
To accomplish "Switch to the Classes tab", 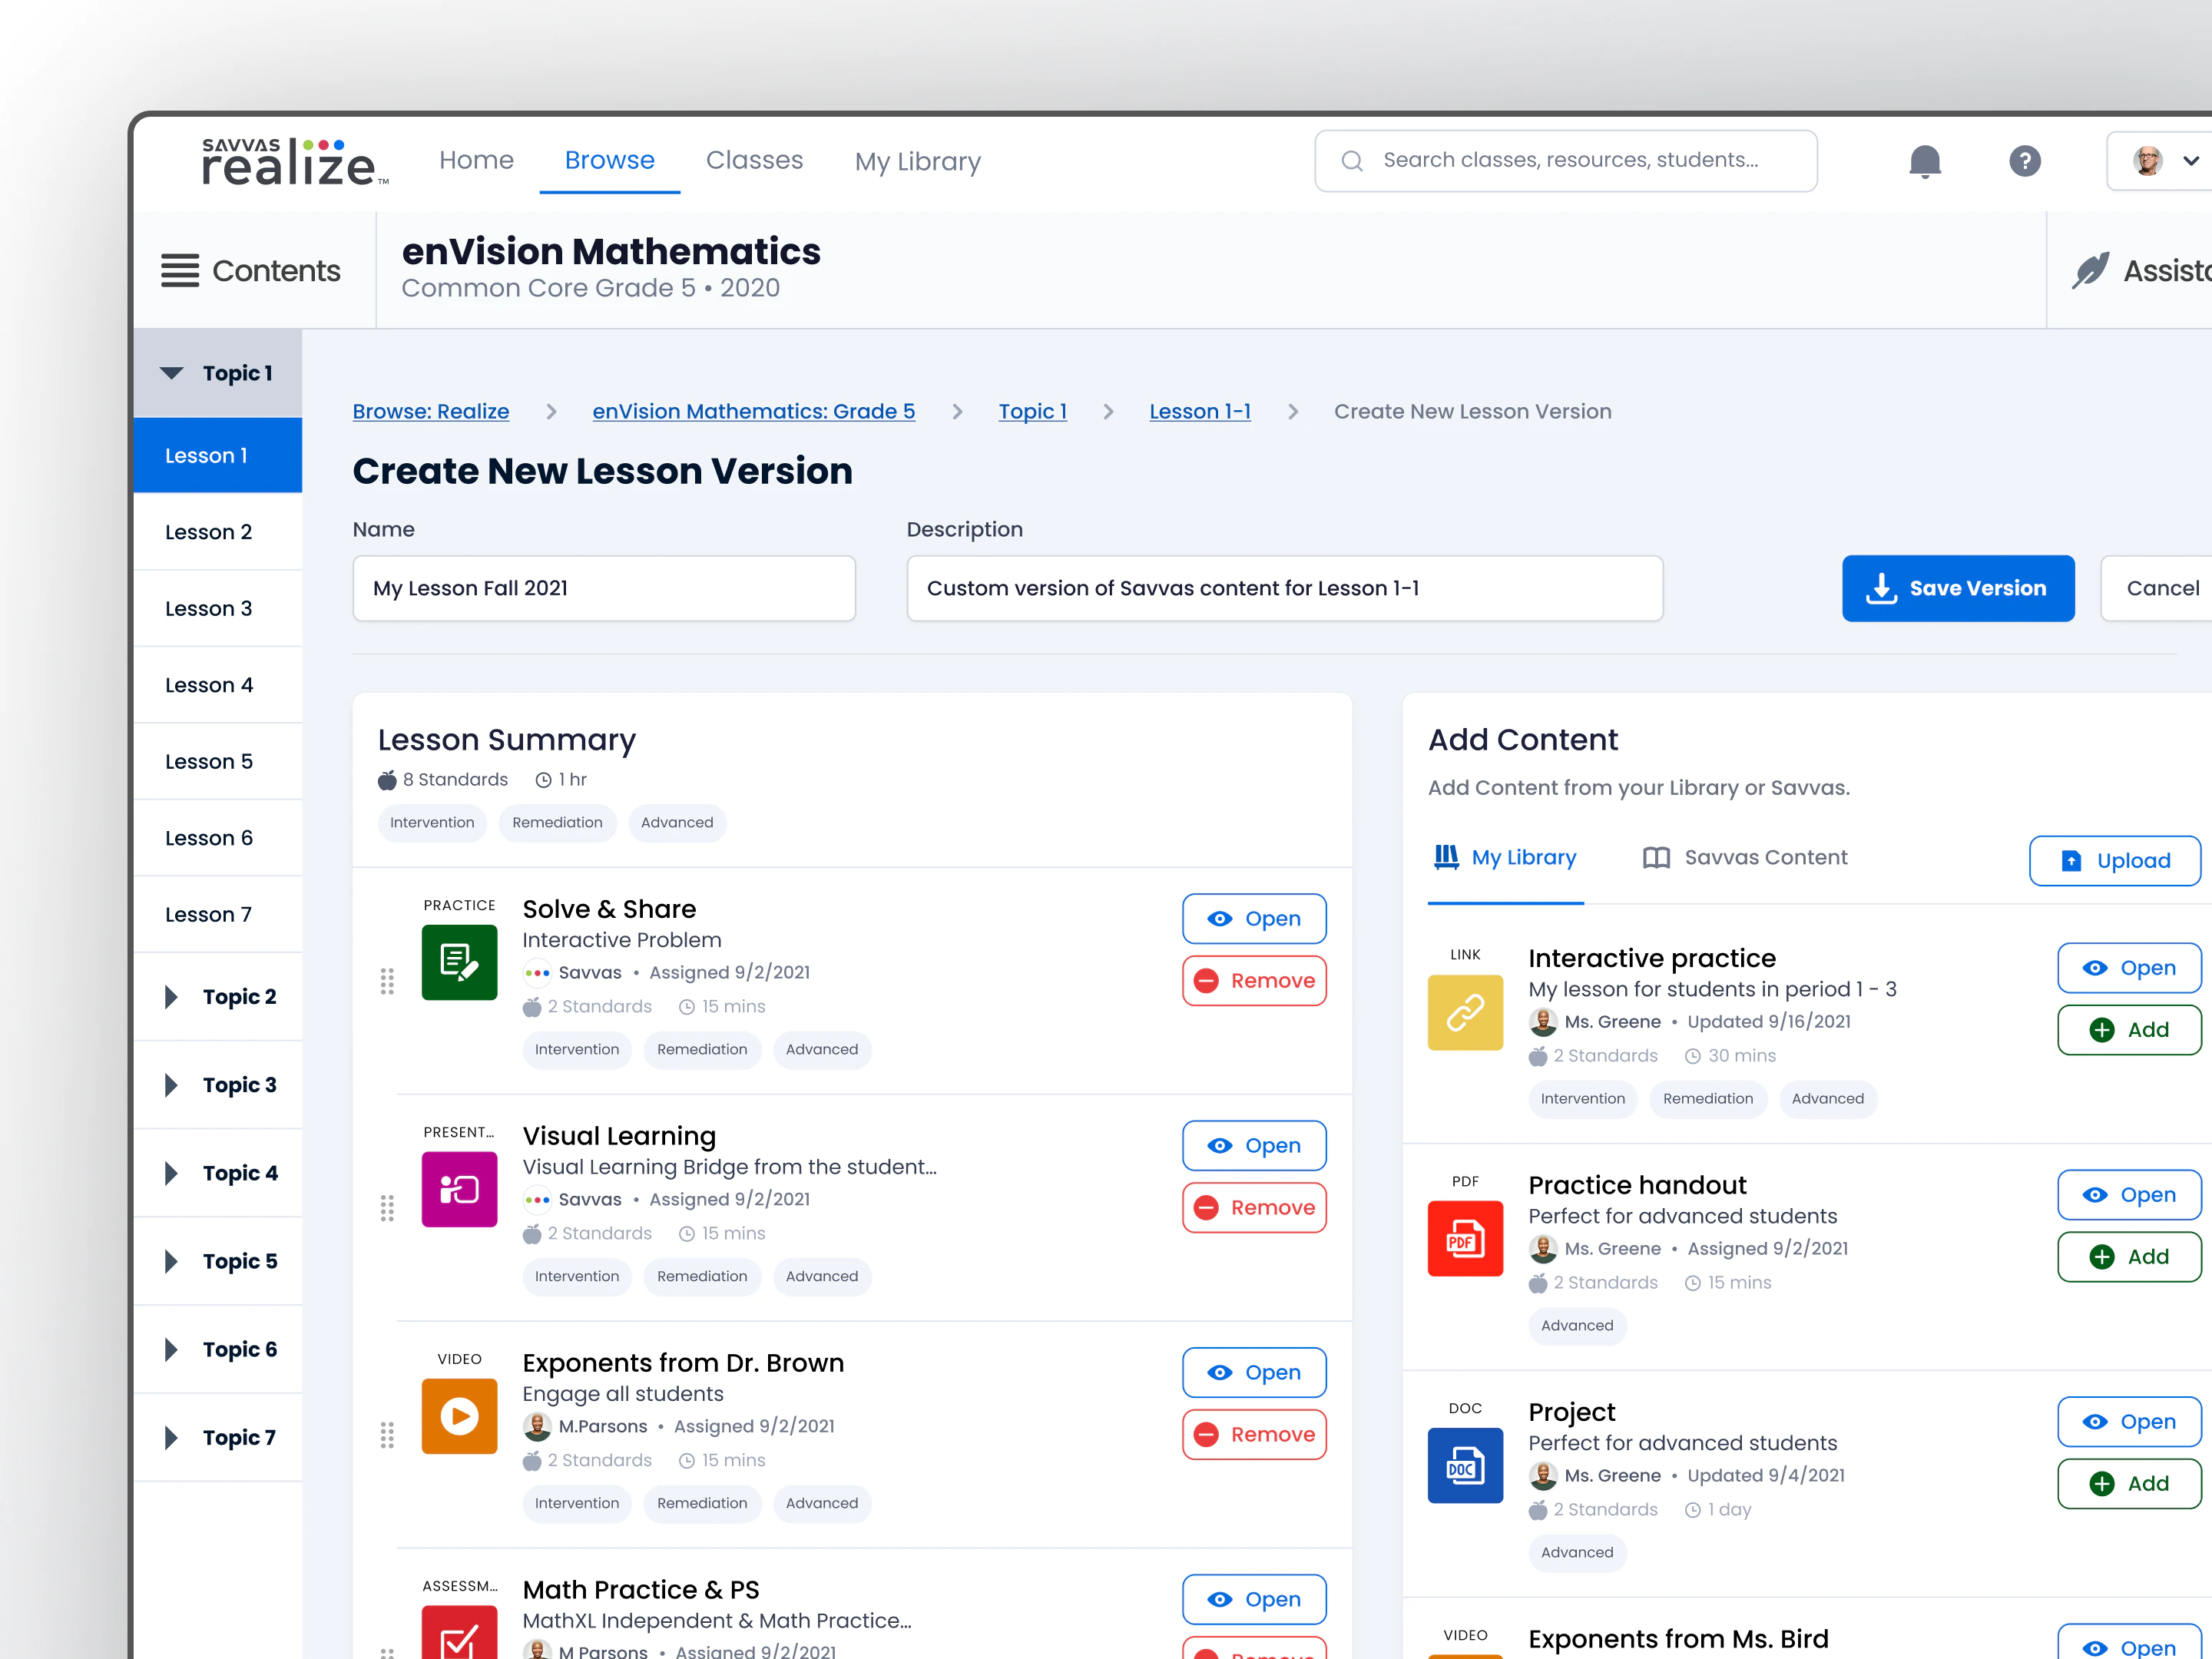I will tap(754, 160).
